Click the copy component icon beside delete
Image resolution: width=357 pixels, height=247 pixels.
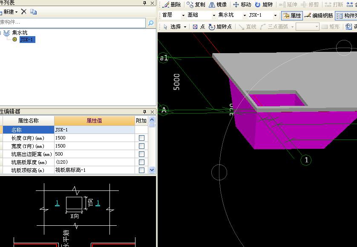coord(34,11)
